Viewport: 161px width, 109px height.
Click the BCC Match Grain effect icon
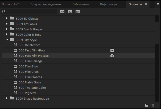click(x=15, y=82)
